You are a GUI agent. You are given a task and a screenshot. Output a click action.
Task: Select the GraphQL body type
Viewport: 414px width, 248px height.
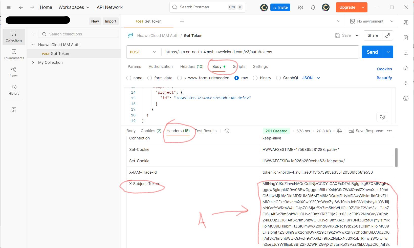[x=278, y=78]
